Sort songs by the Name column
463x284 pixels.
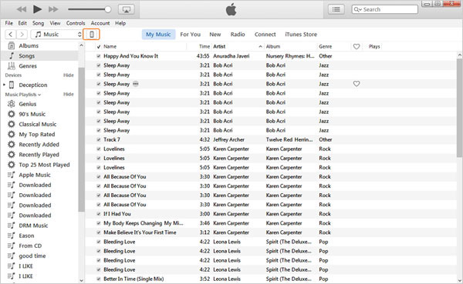[x=110, y=46]
